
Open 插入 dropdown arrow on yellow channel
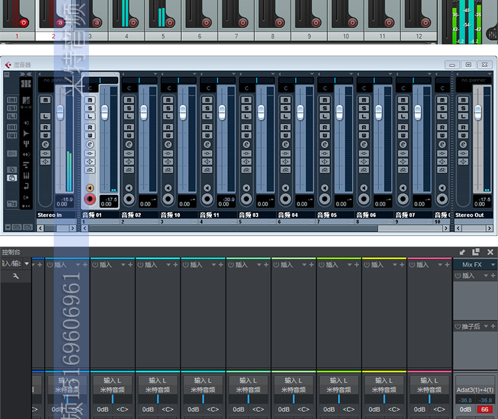point(395,265)
